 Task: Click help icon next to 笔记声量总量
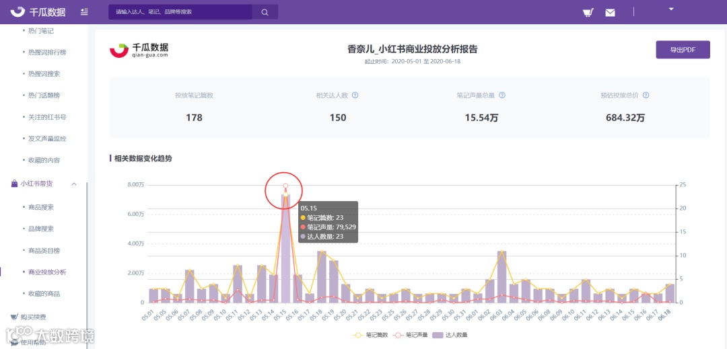(x=501, y=95)
